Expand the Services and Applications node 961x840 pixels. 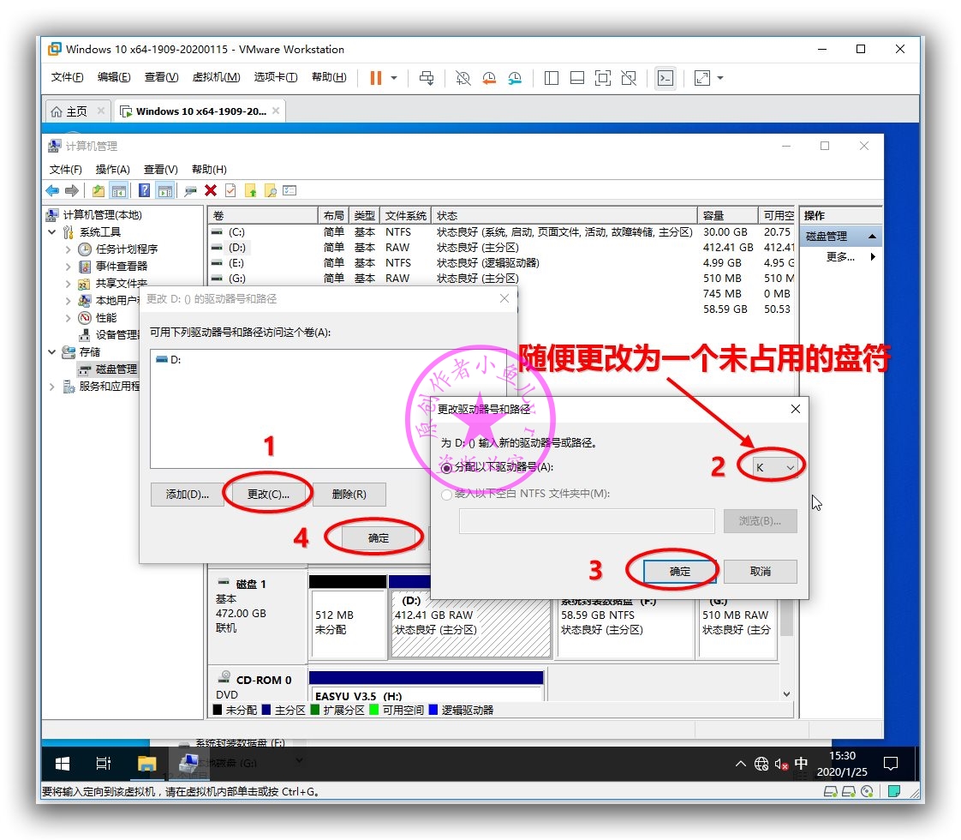click(52, 387)
